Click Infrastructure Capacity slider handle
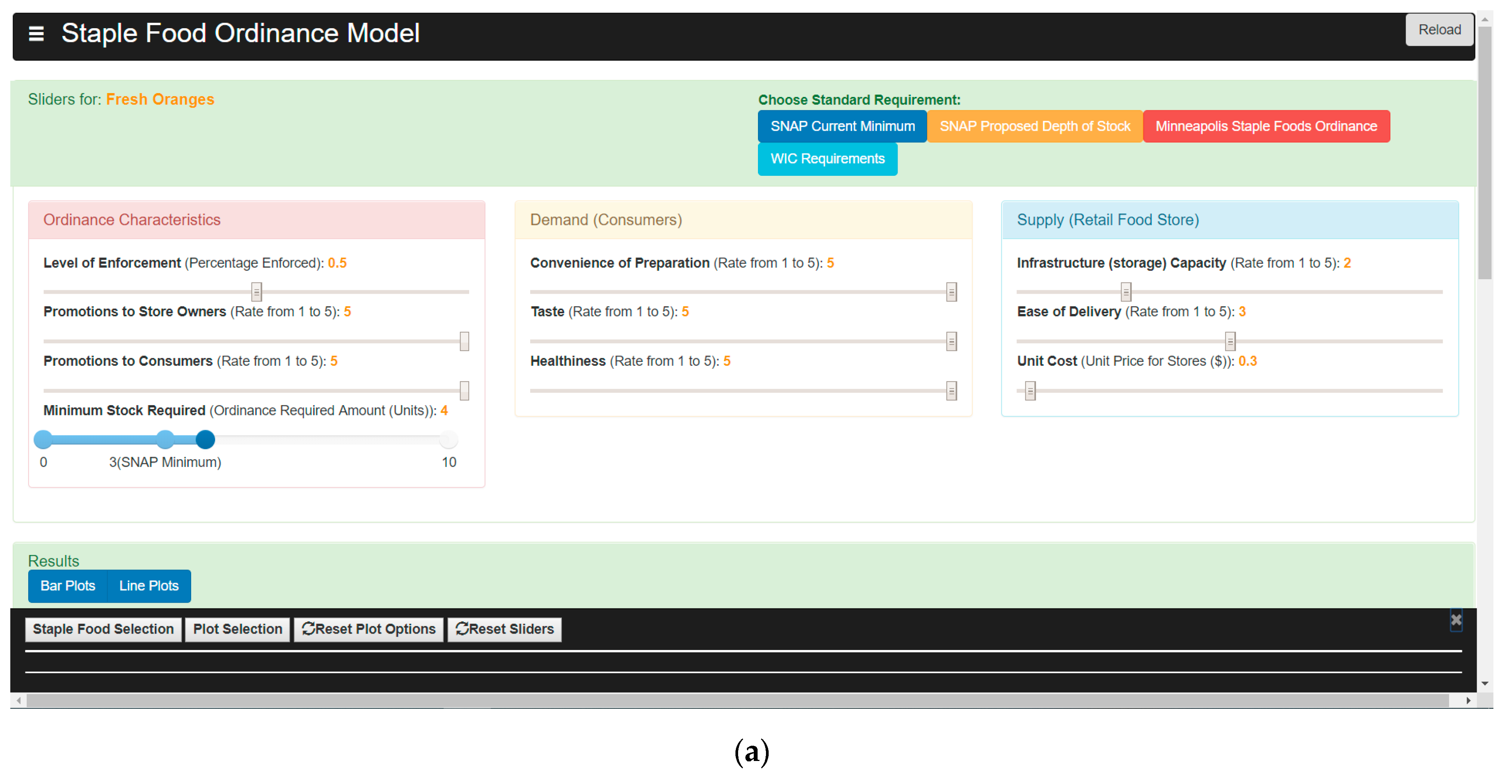The height and width of the screenshot is (777, 1506). pyautogui.click(x=1126, y=291)
